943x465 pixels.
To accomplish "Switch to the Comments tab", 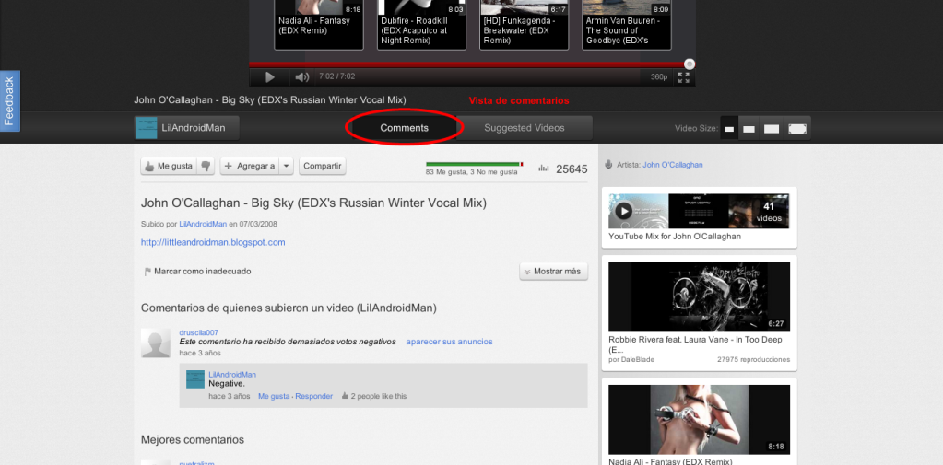I will [404, 128].
